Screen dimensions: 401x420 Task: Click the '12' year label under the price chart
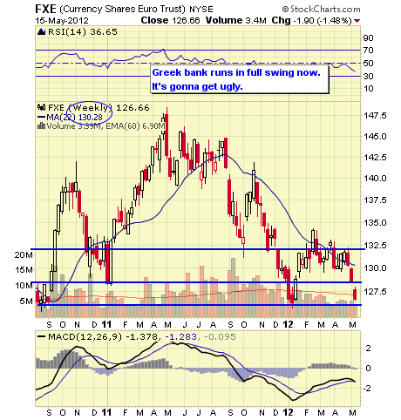(288, 324)
